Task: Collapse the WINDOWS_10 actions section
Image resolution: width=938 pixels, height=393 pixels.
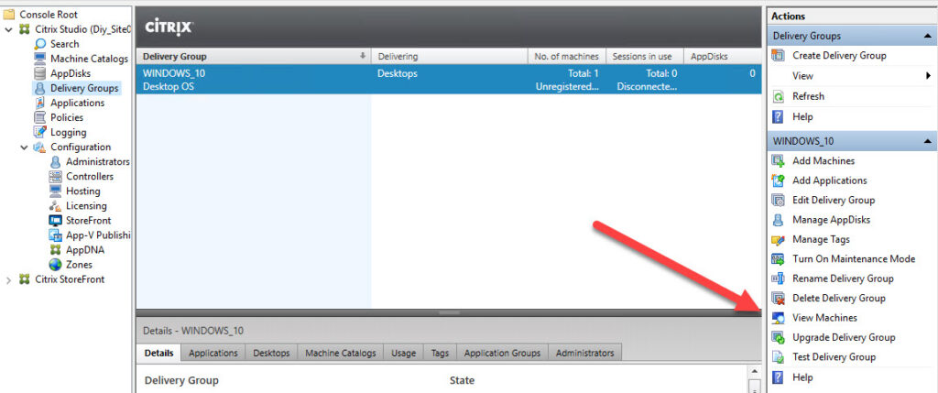Action: 928,142
